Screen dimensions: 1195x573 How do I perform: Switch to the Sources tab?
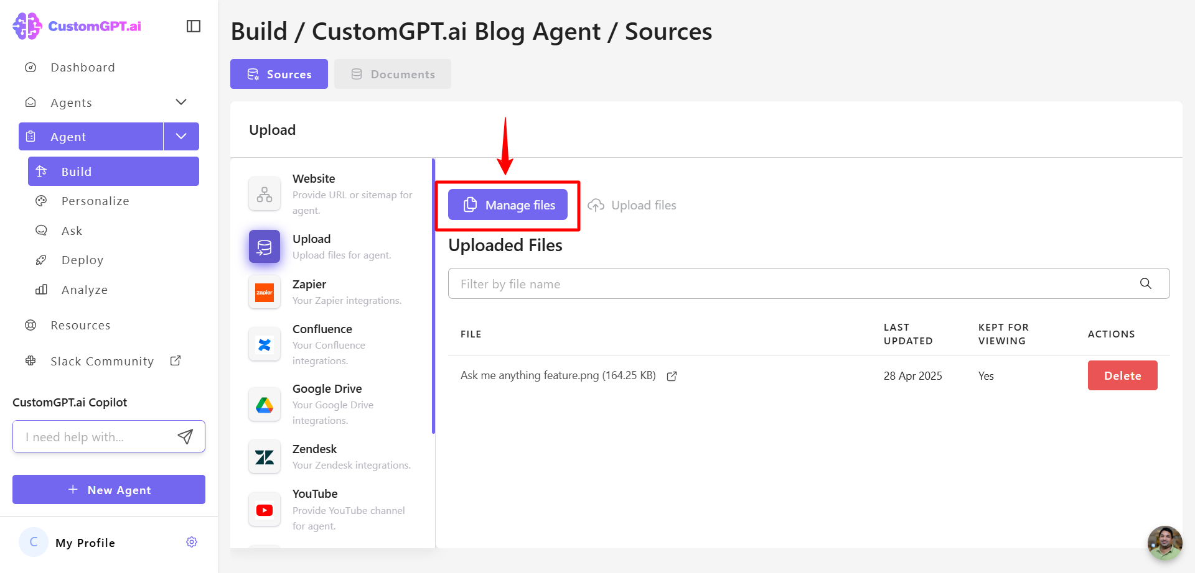(x=279, y=74)
